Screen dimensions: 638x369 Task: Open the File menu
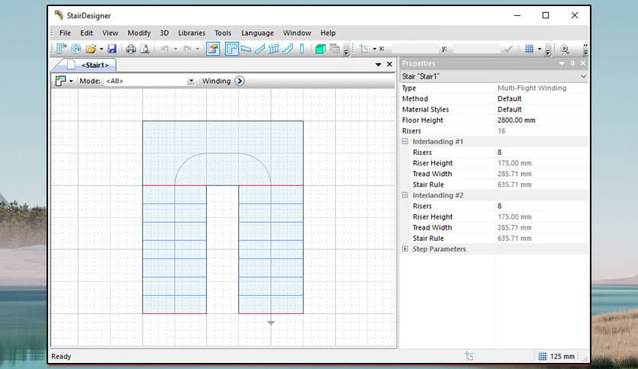click(x=65, y=33)
